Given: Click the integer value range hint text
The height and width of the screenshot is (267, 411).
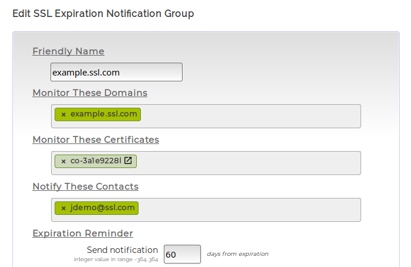Looking at the screenshot, I should 116,259.
